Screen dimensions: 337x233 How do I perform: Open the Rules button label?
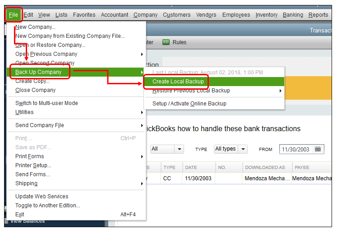click(x=180, y=42)
